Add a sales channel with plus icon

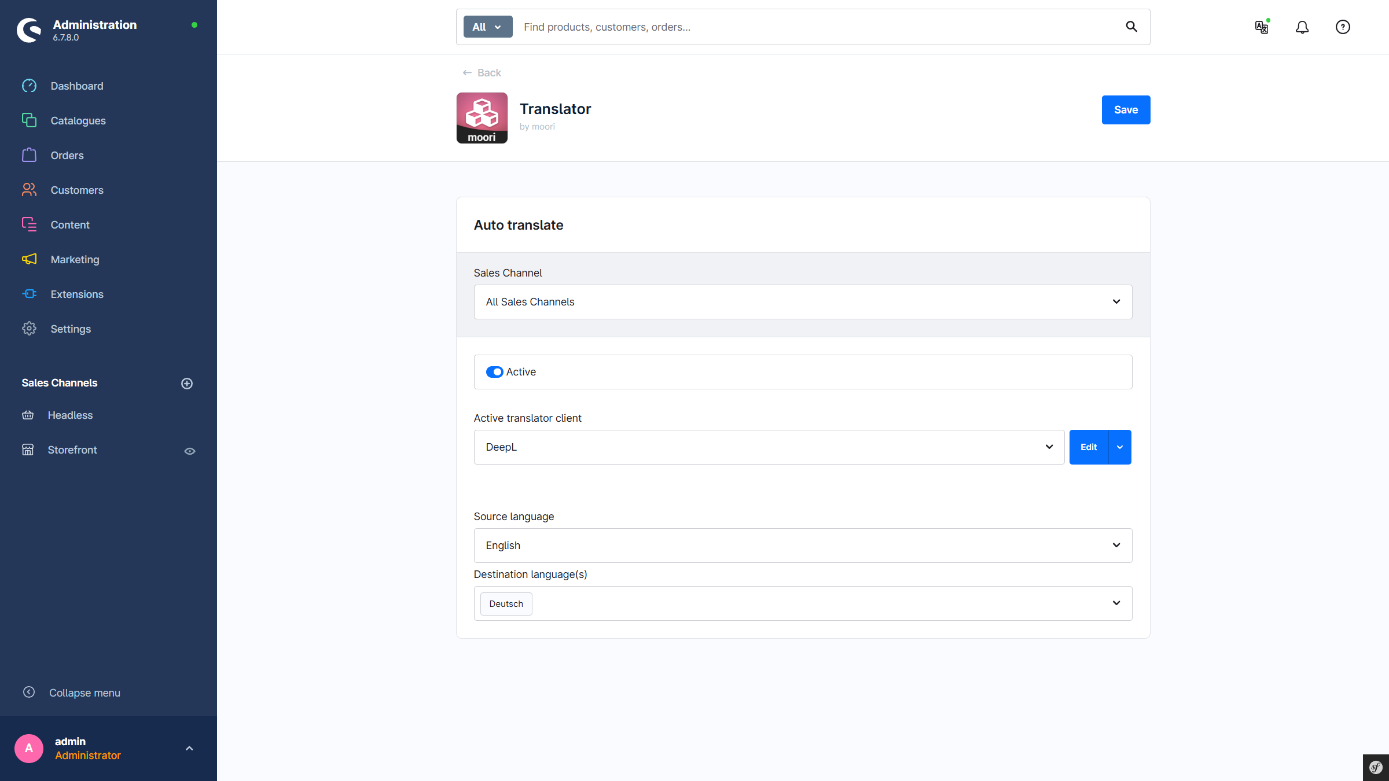pos(187,384)
